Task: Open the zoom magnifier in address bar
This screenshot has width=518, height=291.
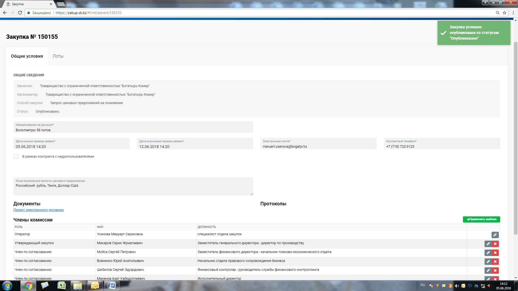Action: pyautogui.click(x=498, y=13)
